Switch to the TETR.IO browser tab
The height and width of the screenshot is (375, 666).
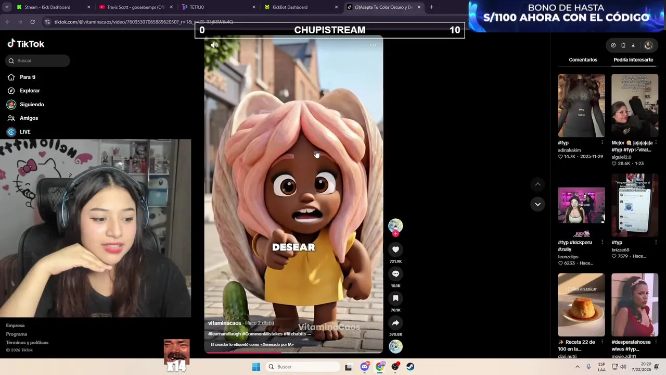pyautogui.click(x=218, y=7)
